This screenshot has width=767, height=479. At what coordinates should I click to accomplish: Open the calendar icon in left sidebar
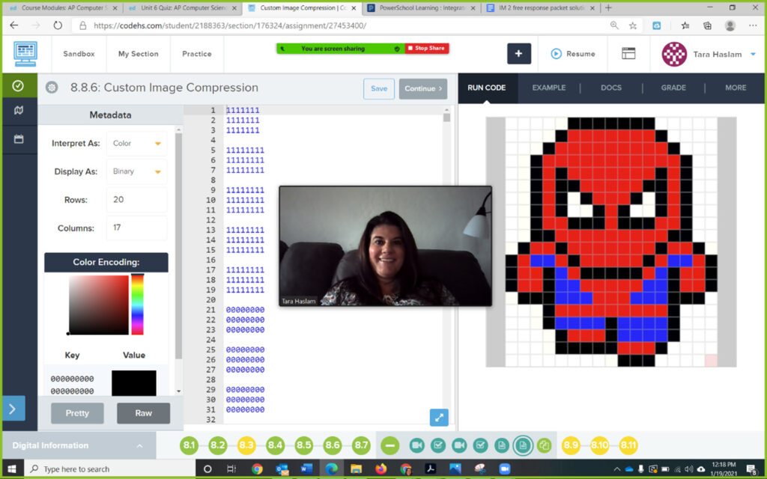click(18, 139)
